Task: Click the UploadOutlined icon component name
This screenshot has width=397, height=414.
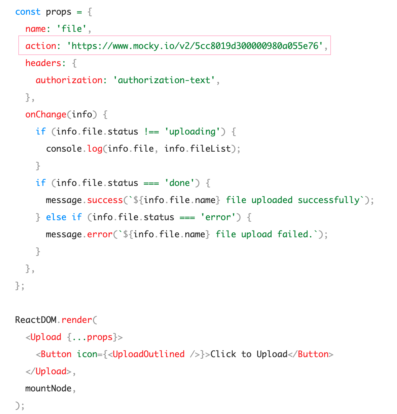Action: (149, 354)
